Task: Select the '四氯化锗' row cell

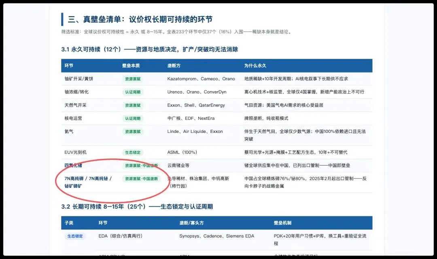Action: coord(73,165)
